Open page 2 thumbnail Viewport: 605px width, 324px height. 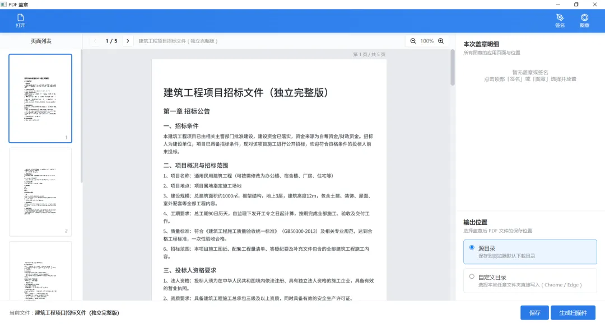point(40,192)
